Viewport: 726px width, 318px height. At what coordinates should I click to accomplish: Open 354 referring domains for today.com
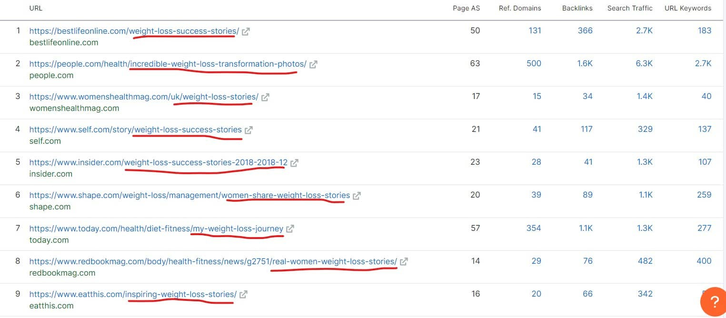click(534, 228)
